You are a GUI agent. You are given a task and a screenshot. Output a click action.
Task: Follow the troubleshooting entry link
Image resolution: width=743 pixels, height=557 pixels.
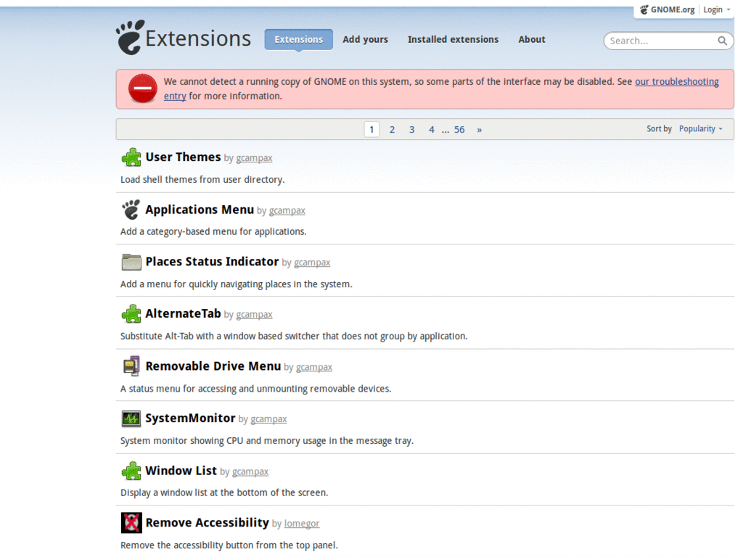(x=677, y=81)
